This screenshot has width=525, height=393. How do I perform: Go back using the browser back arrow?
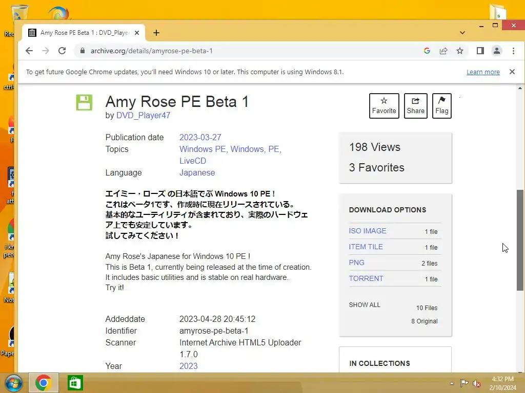[29, 51]
